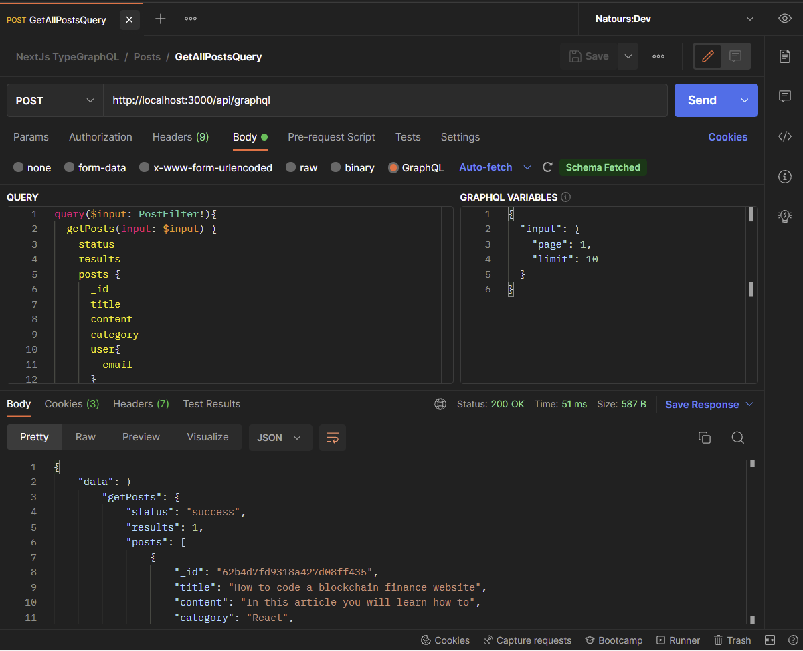Select the form-data body type
The height and width of the screenshot is (651, 803).
tap(95, 167)
